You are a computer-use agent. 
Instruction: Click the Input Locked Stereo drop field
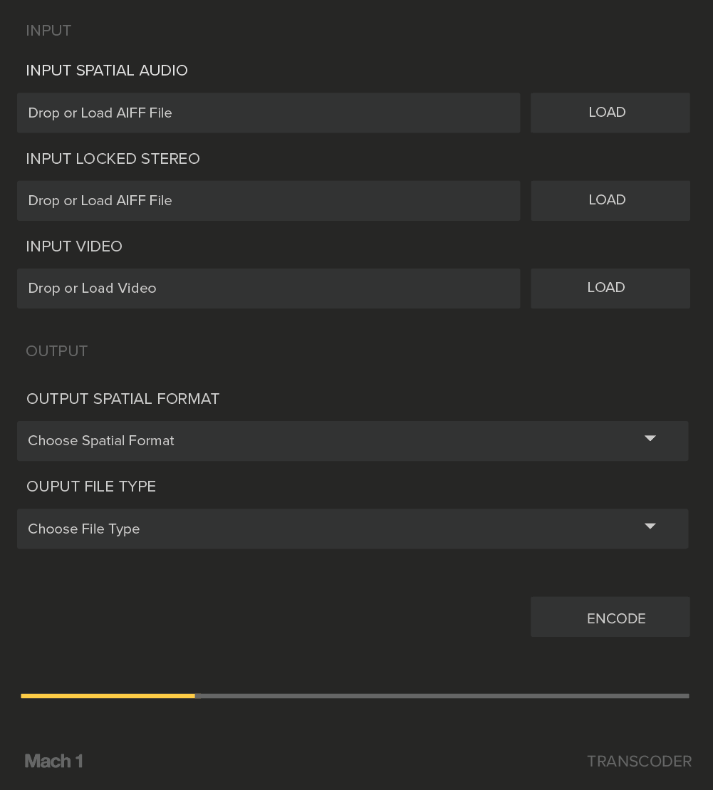coord(269,200)
